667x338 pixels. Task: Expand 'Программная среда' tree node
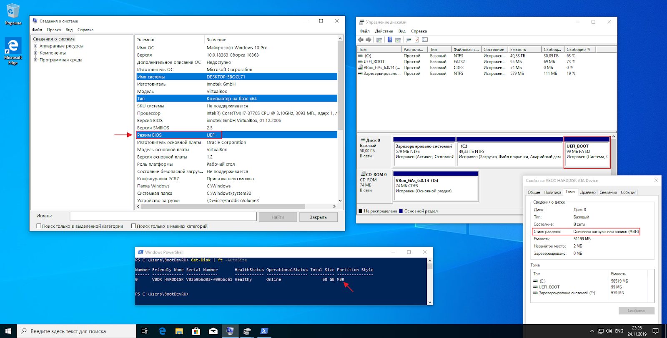point(36,60)
